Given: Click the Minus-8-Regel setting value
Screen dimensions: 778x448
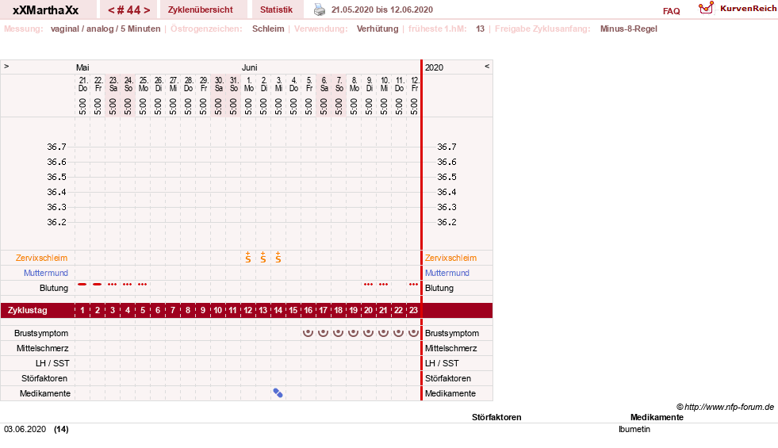Looking at the screenshot, I should pyautogui.click(x=629, y=29).
